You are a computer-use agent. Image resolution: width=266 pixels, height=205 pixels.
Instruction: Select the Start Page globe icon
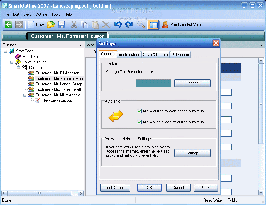click(12, 51)
